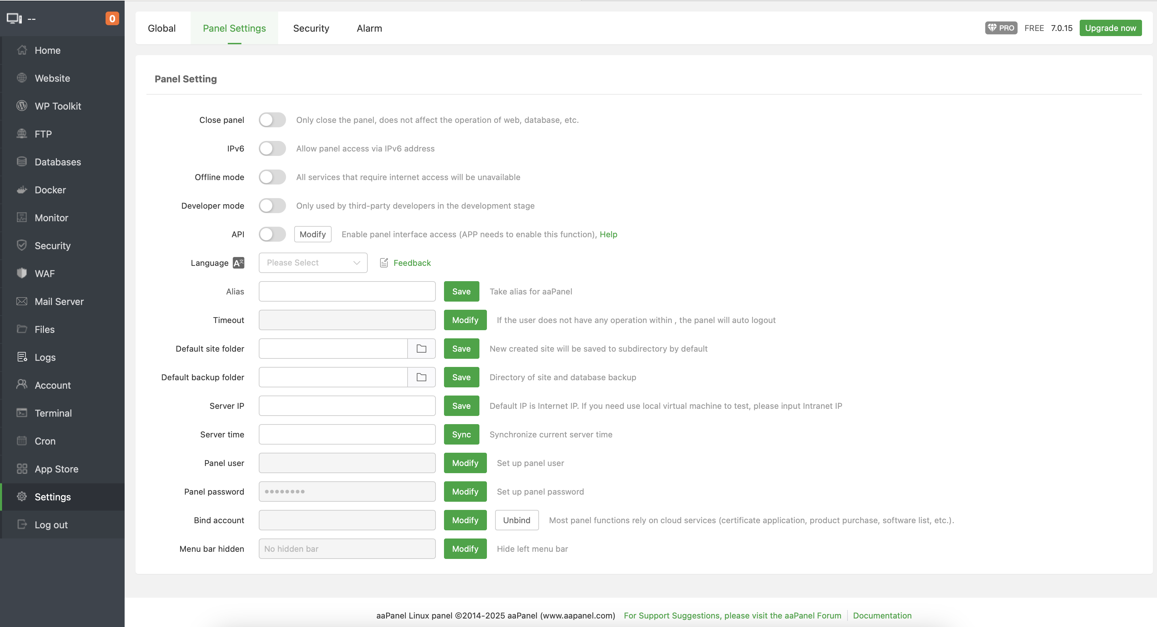The width and height of the screenshot is (1157, 627).
Task: Open Mail Server envelope icon
Action: [21, 301]
